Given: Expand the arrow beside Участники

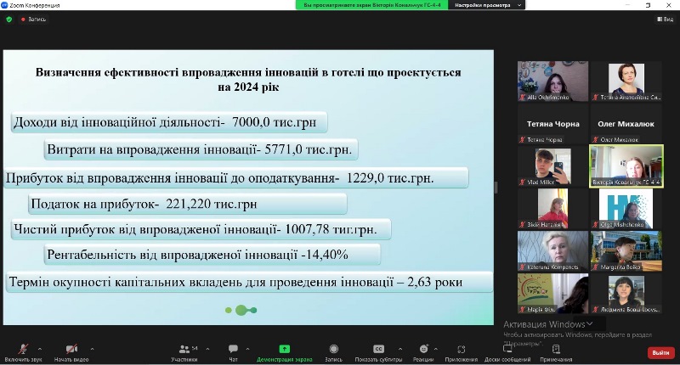Looking at the screenshot, I should pos(207,349).
